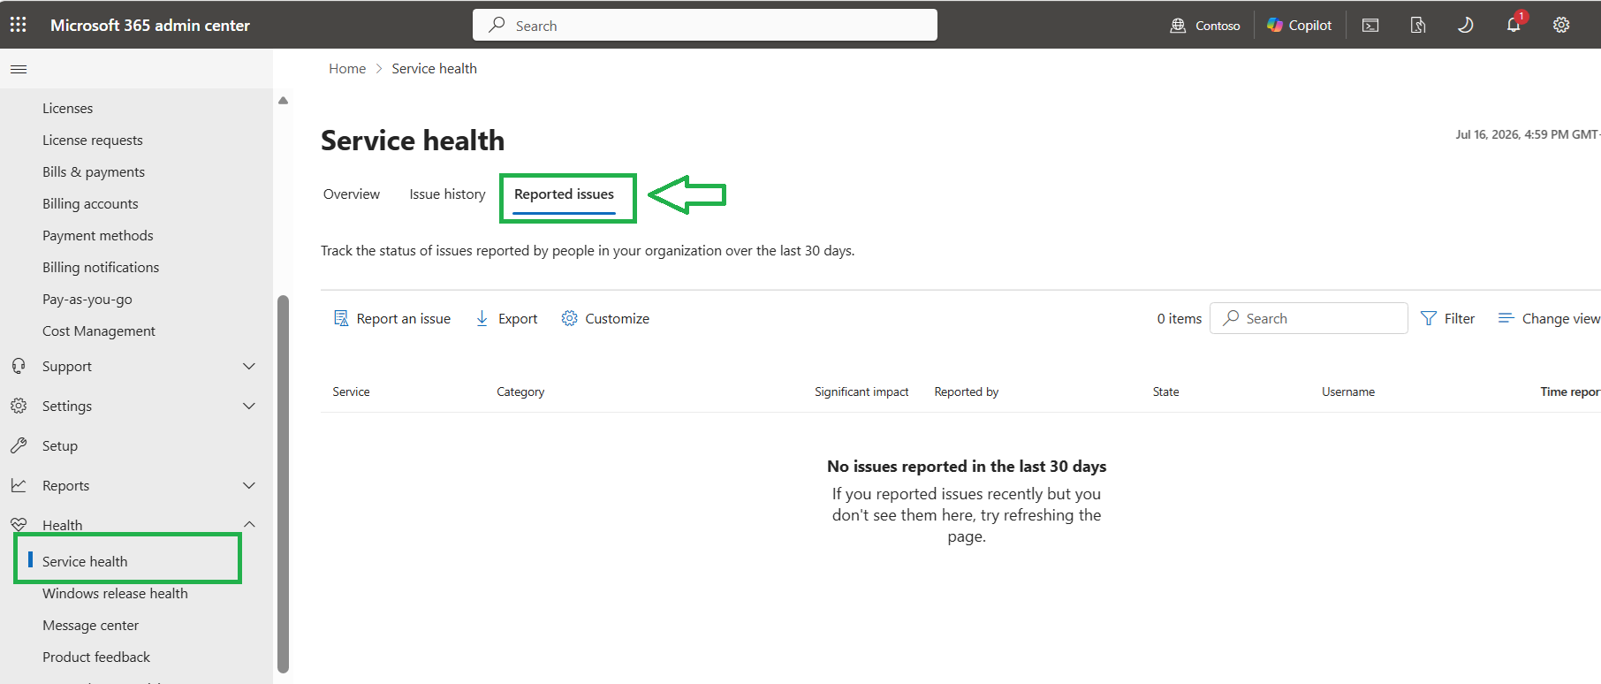
Task: Open Pay-as-you-go
Action: coord(87,299)
